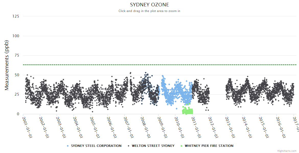Click the Measurements (ppb) axis title
Screen dimensions: 299x153
[x=7, y=65]
